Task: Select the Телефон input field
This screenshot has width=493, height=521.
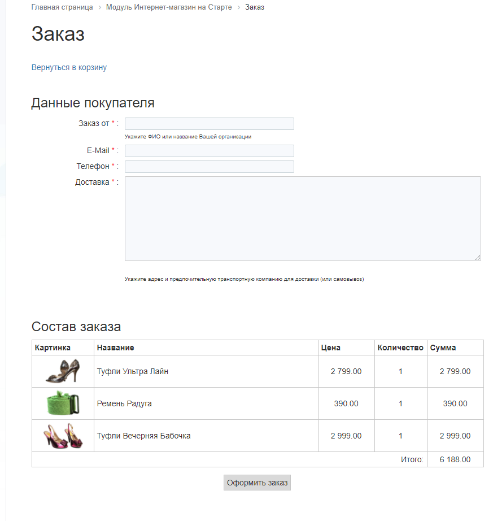Action: point(209,167)
